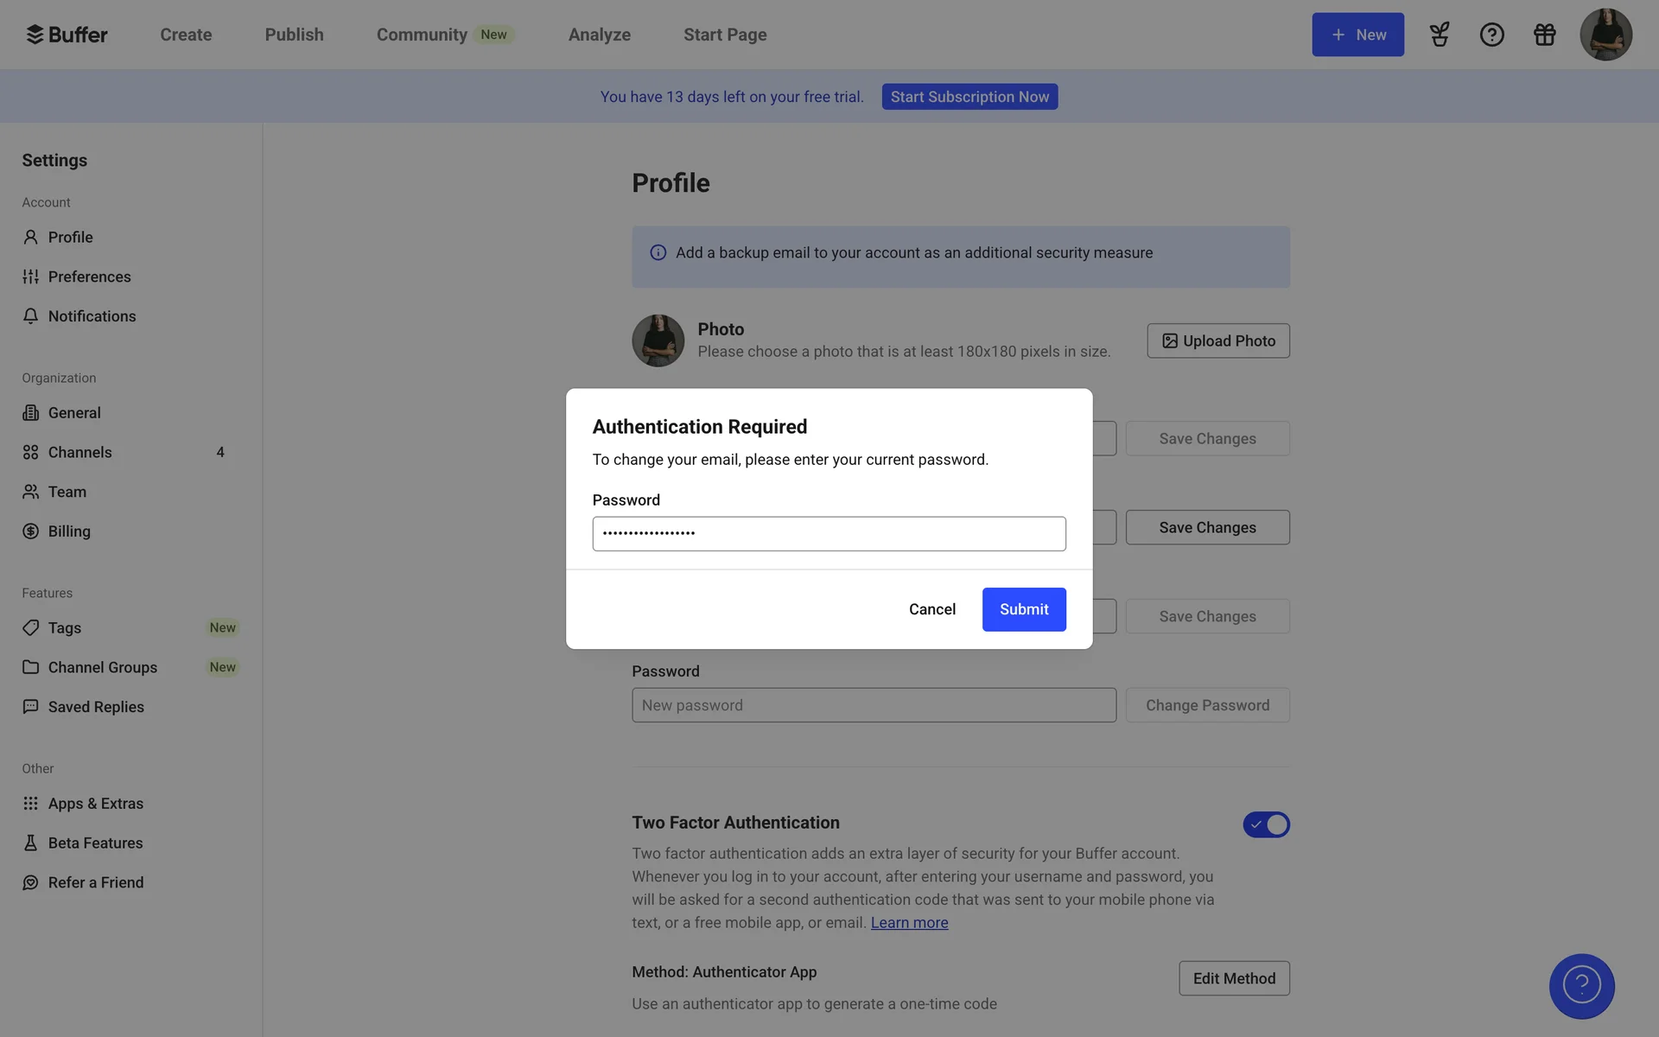Open Community tab in top navigation
1659x1037 pixels.
coord(422,35)
